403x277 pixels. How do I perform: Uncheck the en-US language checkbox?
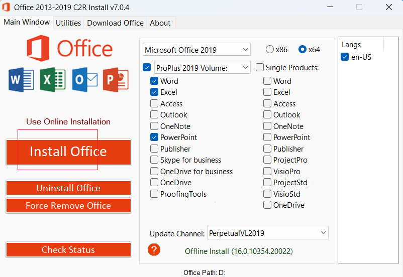tap(345, 57)
